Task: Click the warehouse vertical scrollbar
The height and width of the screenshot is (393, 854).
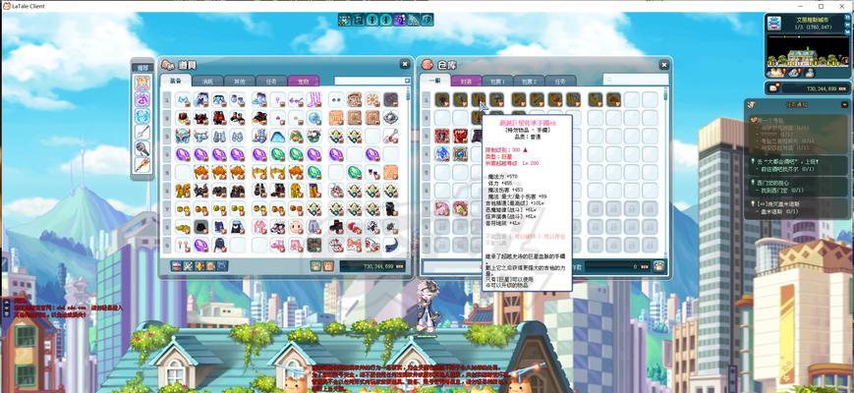Action: point(665,172)
